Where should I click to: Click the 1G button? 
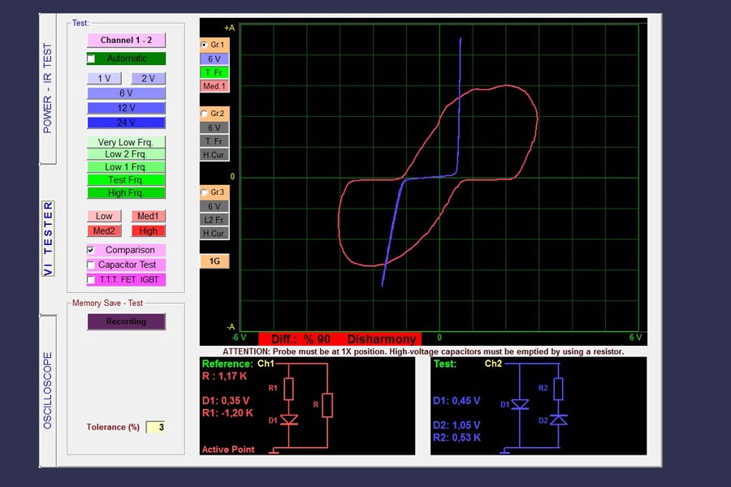point(214,261)
